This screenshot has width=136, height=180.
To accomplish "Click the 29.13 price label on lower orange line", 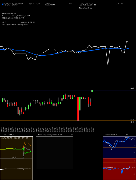I will 132,119.
